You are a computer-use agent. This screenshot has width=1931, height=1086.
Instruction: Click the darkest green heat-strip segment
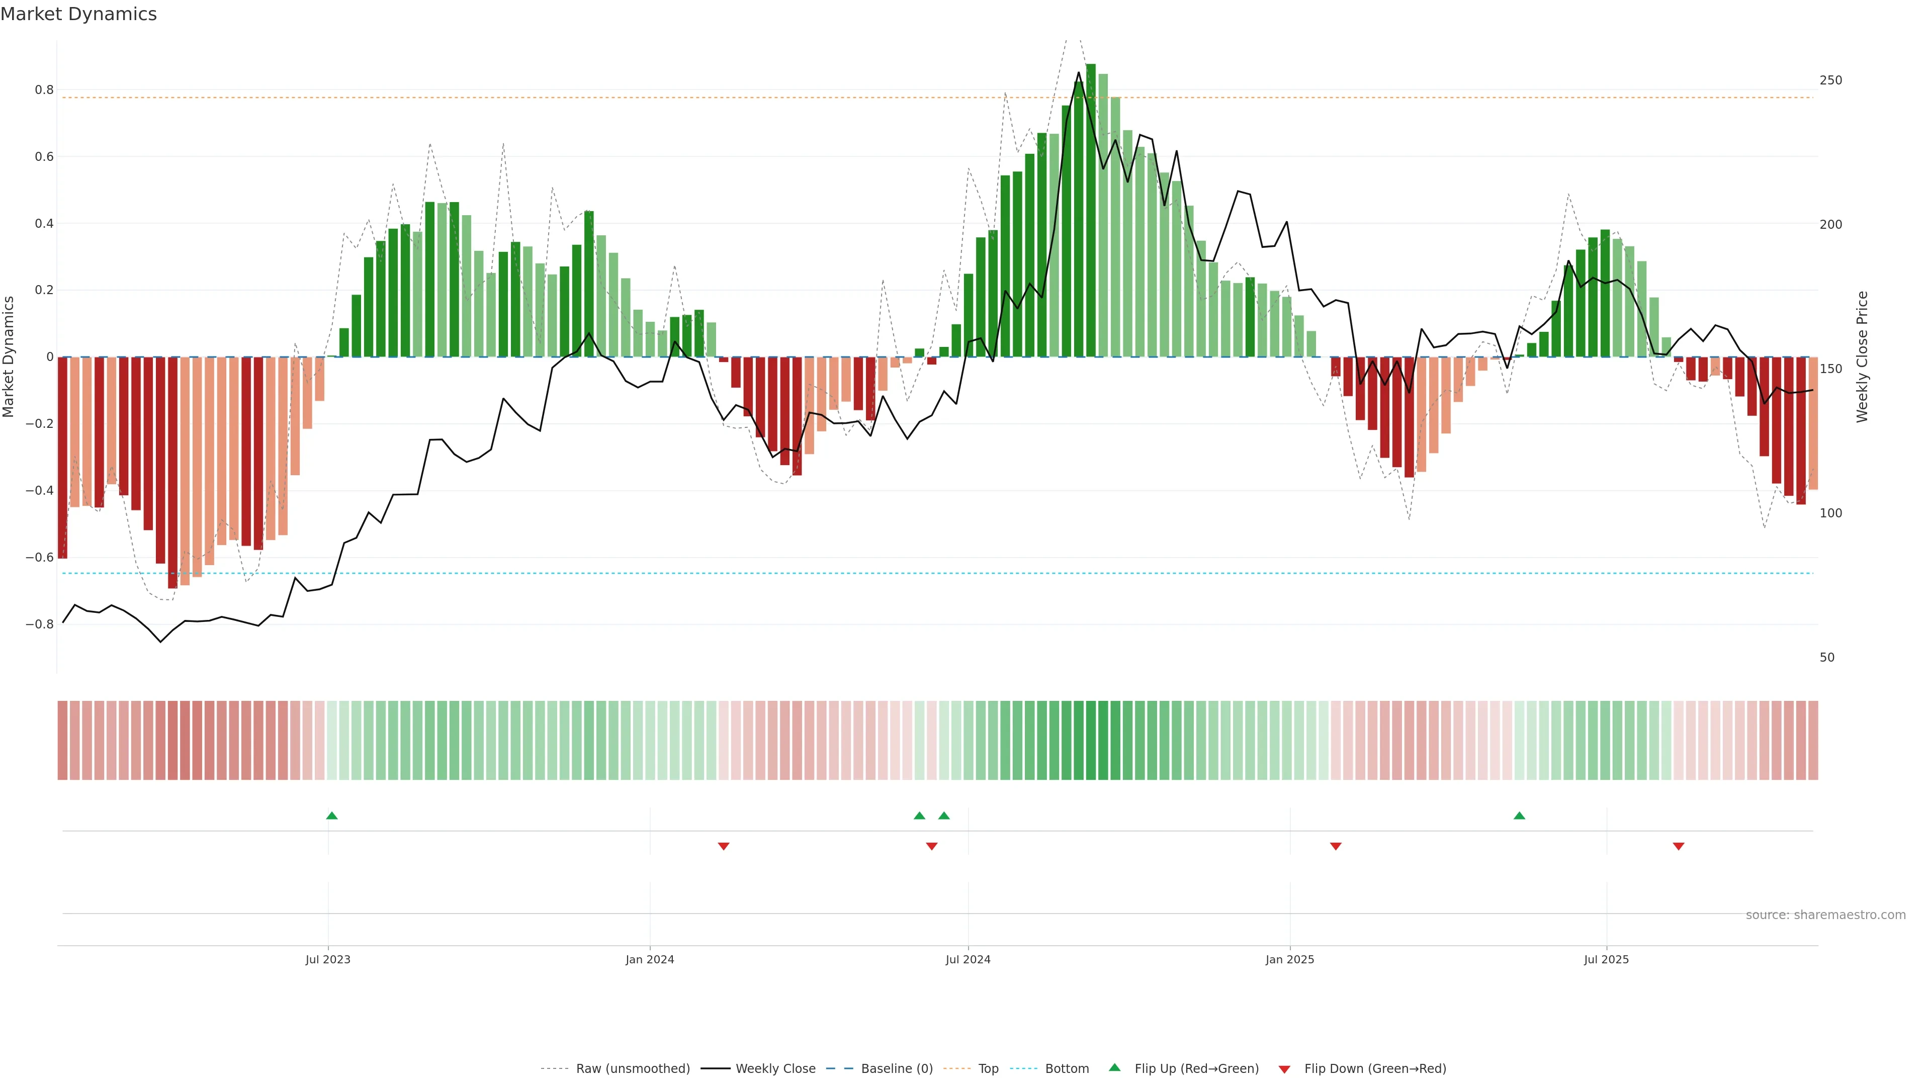[1091, 741]
